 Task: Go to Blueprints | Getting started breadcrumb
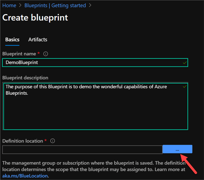coord(55,6)
